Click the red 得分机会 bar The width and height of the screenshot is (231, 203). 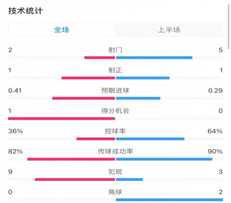click(61, 119)
